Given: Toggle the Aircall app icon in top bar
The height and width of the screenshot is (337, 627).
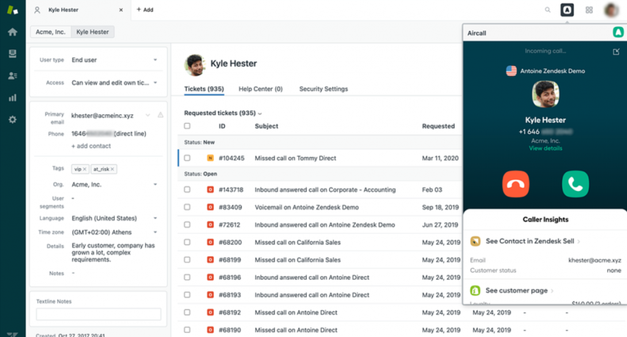Looking at the screenshot, I should click(x=567, y=10).
